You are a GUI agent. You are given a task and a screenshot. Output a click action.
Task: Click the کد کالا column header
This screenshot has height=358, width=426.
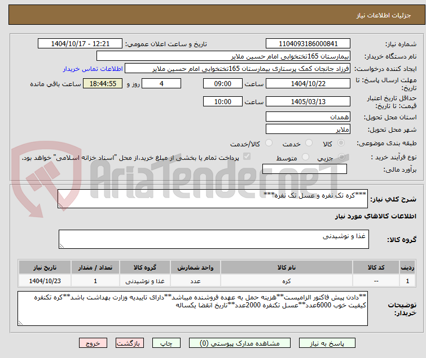[x=376, y=267]
